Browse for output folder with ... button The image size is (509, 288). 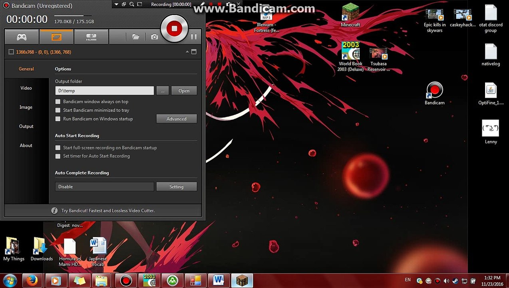coord(163,91)
